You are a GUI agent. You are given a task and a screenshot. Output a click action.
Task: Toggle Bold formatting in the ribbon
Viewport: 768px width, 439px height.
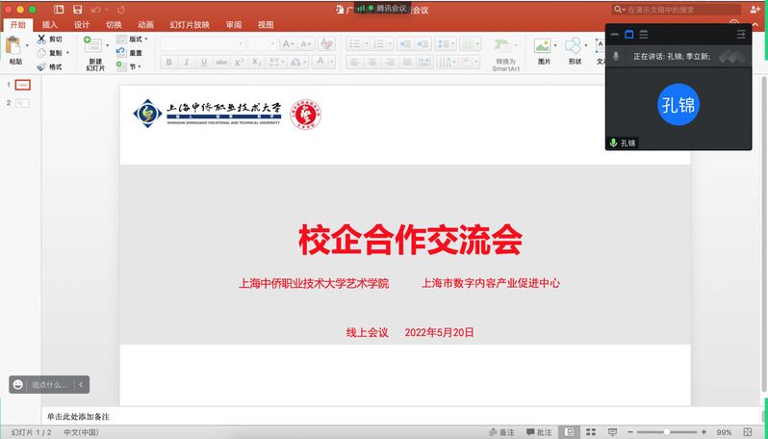click(x=168, y=63)
